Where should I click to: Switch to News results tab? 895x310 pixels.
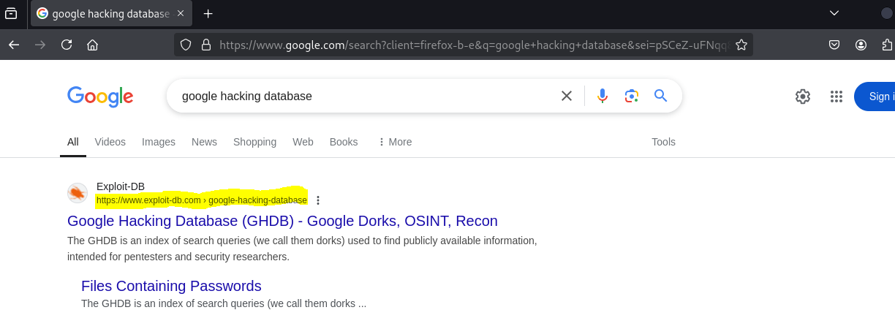click(x=204, y=142)
